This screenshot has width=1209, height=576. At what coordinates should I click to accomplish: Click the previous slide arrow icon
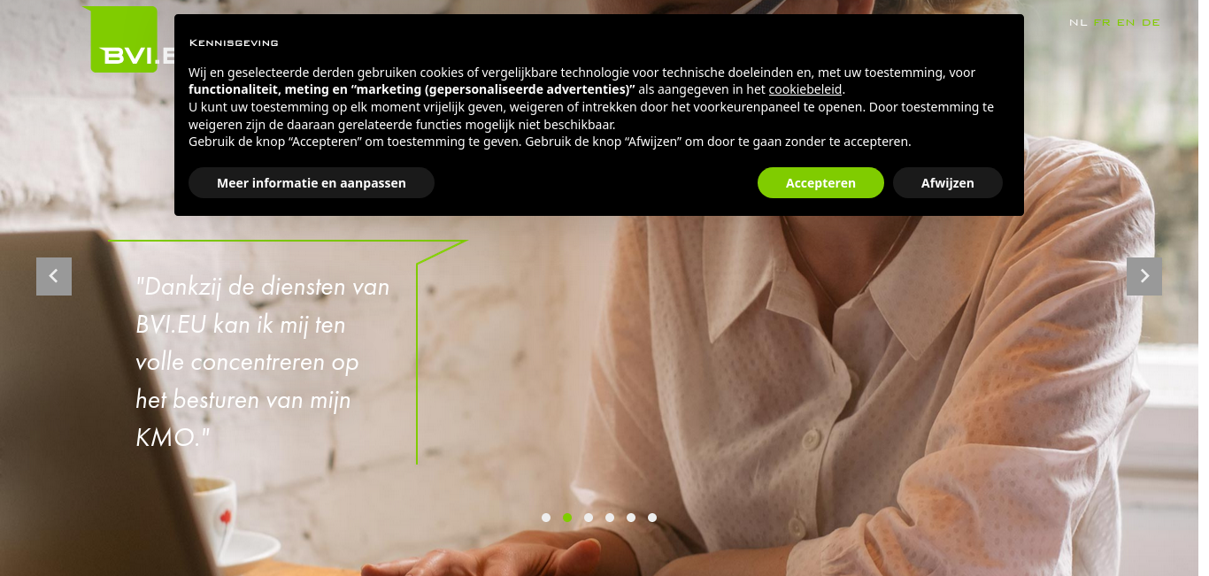click(x=54, y=276)
